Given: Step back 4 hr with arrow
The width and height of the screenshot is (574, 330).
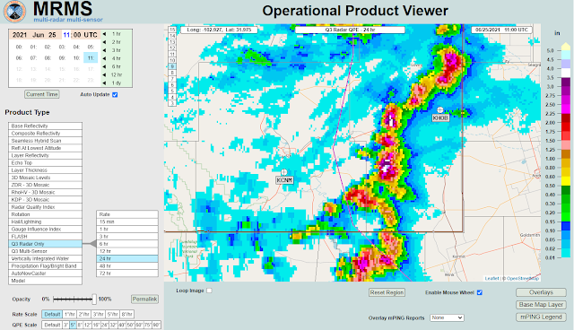Looking at the screenshot, I should click(104, 58).
